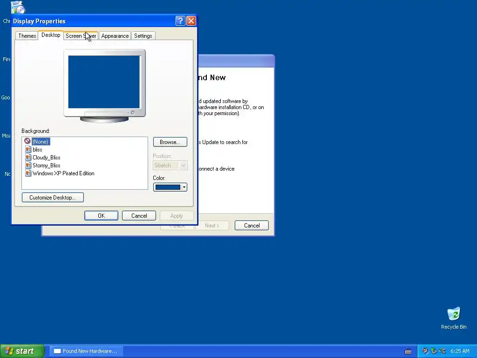The width and height of the screenshot is (477, 358).
Task: Click the CD desktop icon at top left
Action: 18,7
